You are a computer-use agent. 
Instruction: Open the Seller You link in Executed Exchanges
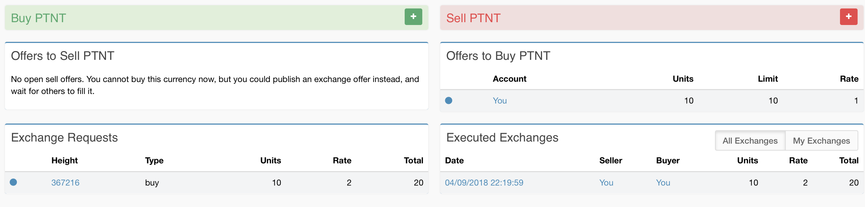coord(606,183)
